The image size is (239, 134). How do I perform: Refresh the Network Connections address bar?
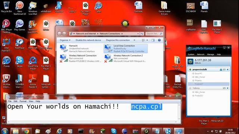142,33
